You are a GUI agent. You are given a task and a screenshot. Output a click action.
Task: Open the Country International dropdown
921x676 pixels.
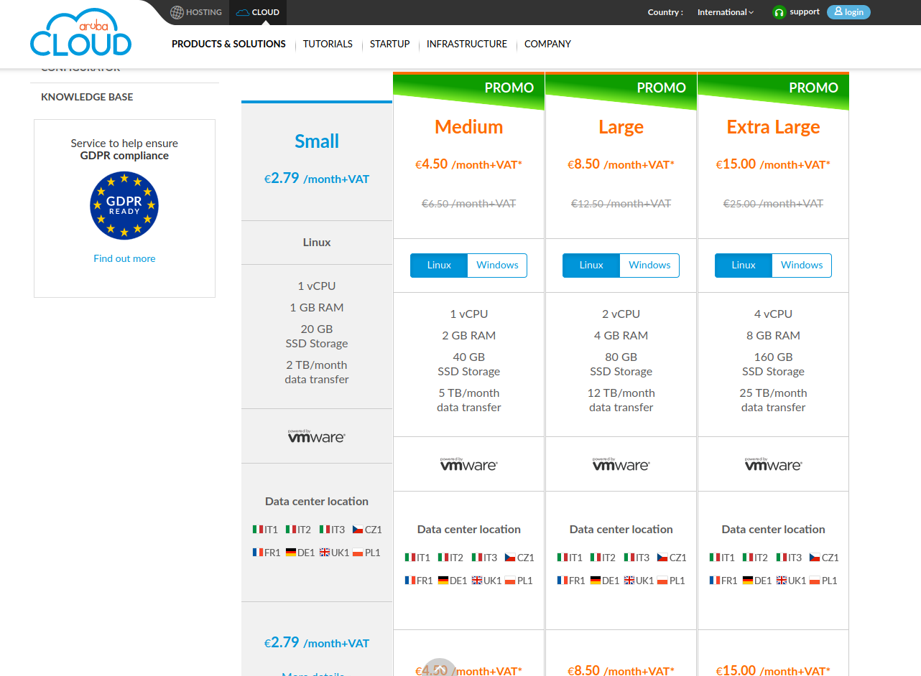click(726, 12)
